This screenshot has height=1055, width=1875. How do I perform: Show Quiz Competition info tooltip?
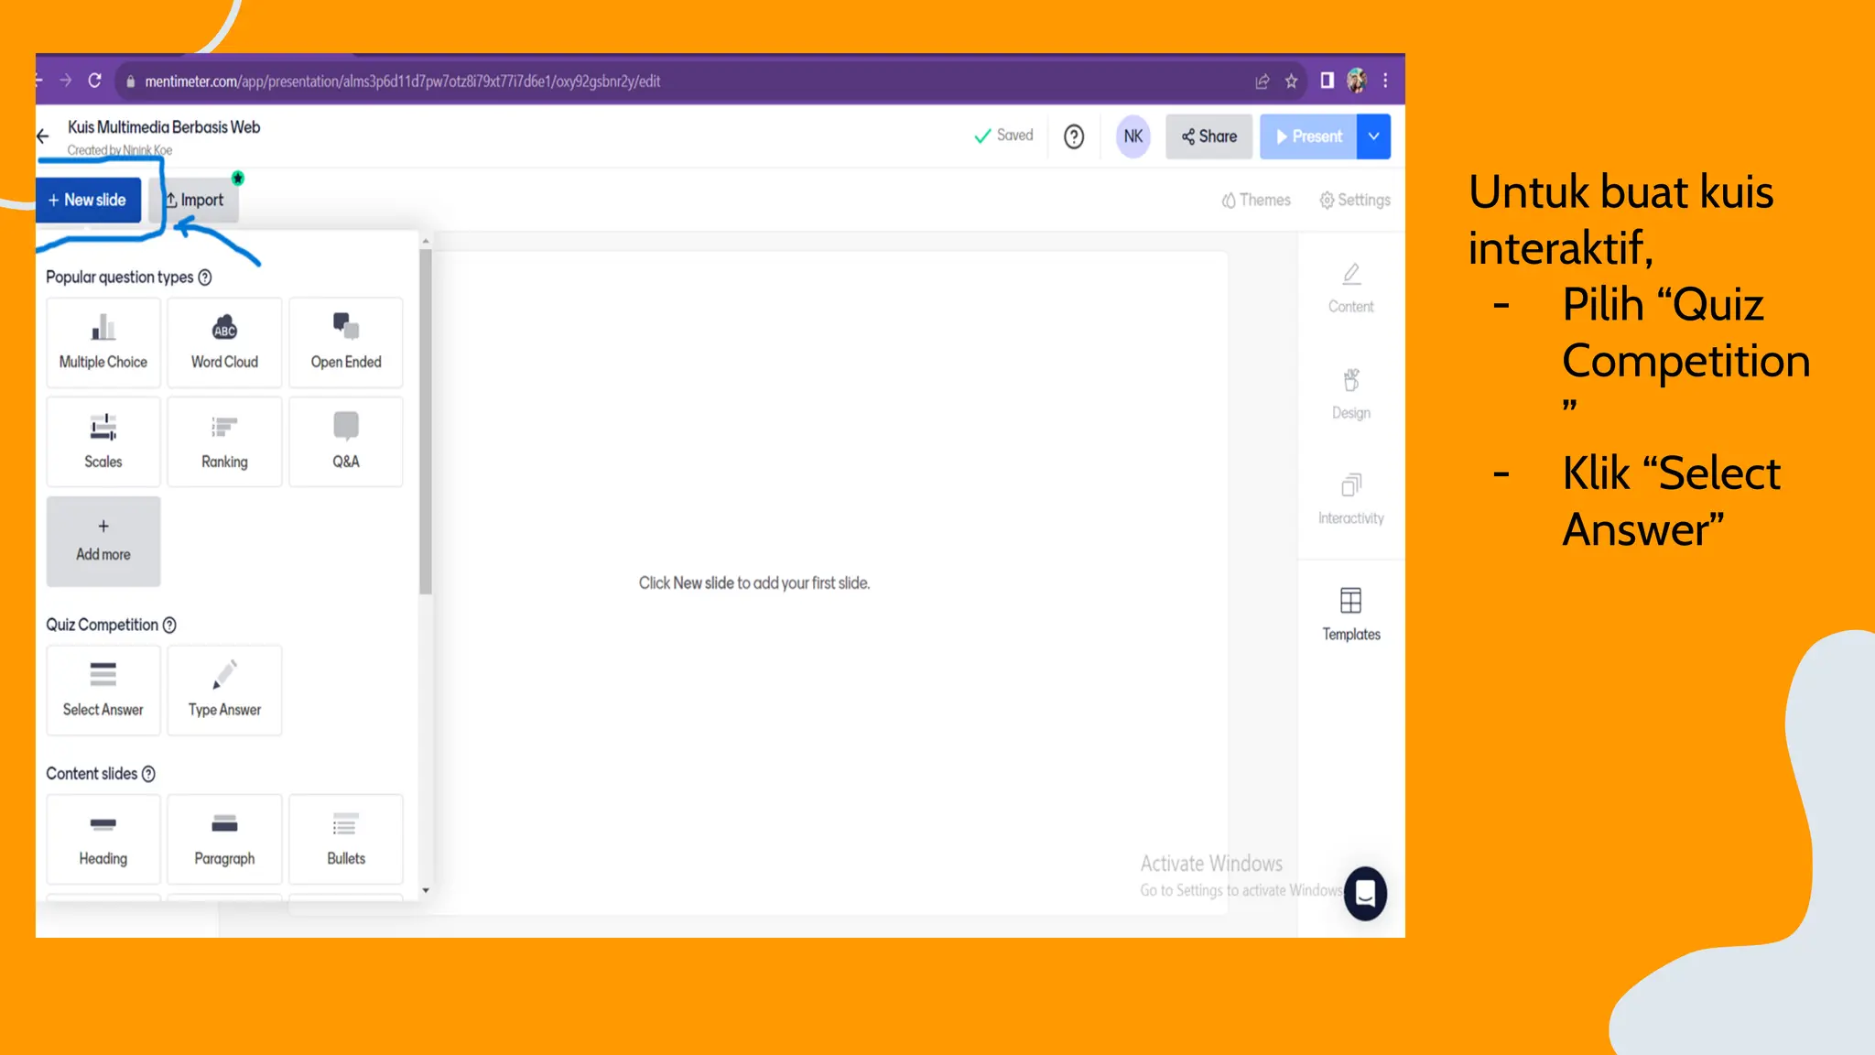coord(169,625)
